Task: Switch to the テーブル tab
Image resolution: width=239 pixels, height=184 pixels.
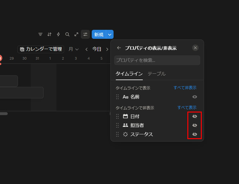Action: tap(157, 74)
